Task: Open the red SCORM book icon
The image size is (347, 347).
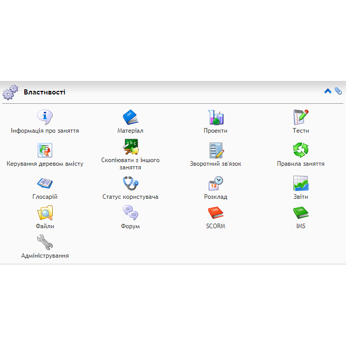Action: click(x=215, y=213)
